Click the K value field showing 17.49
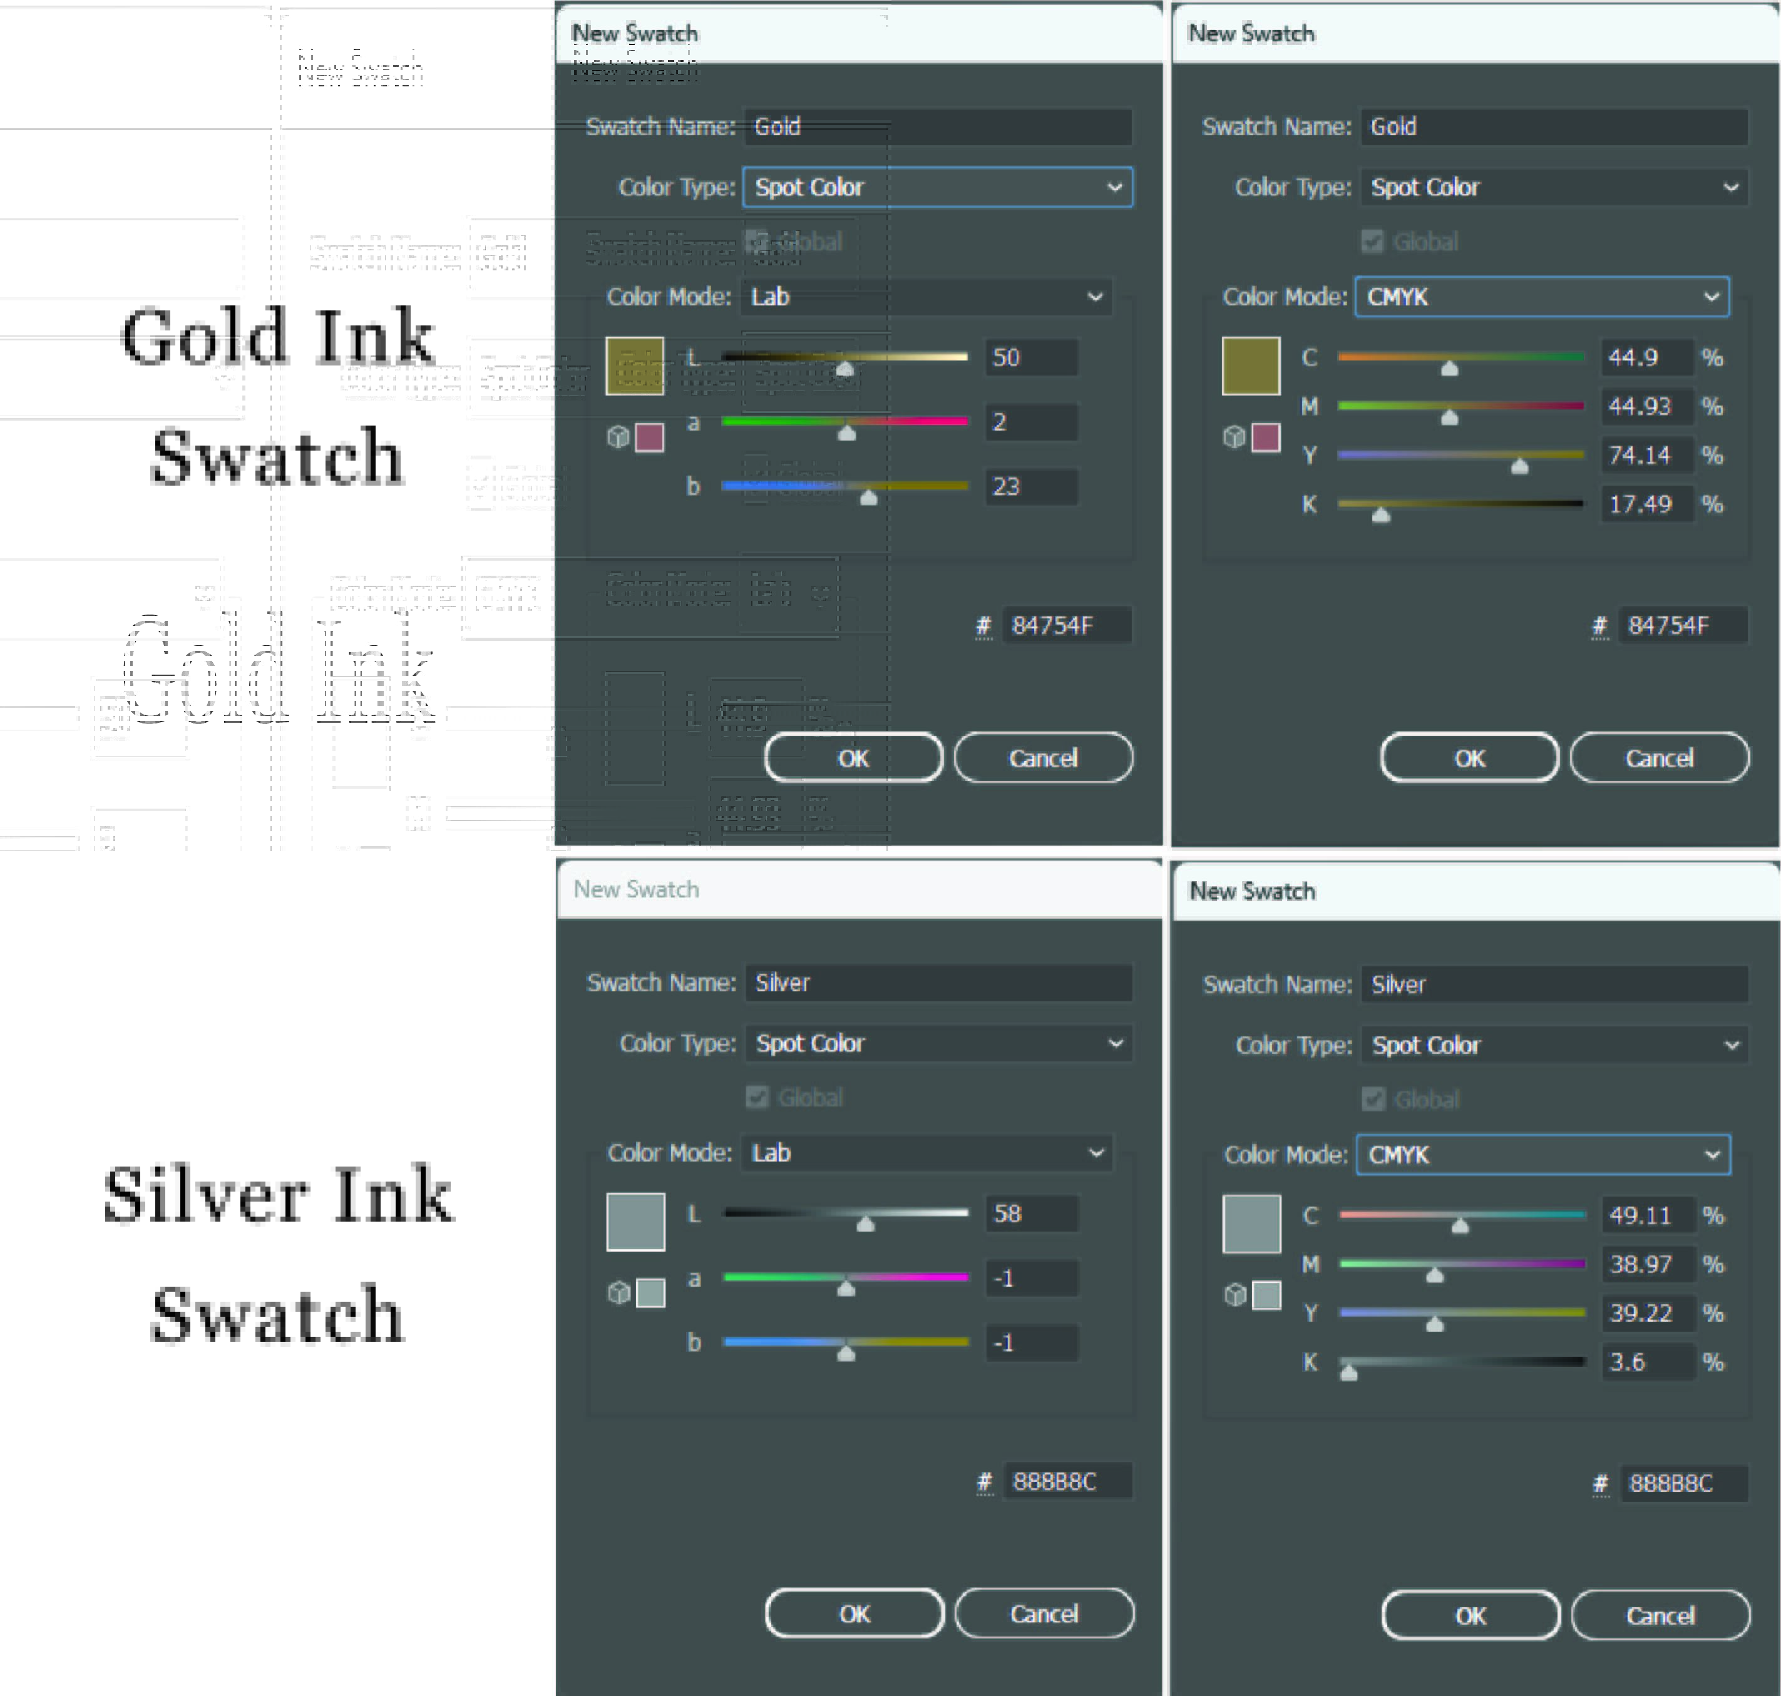 1646,504
